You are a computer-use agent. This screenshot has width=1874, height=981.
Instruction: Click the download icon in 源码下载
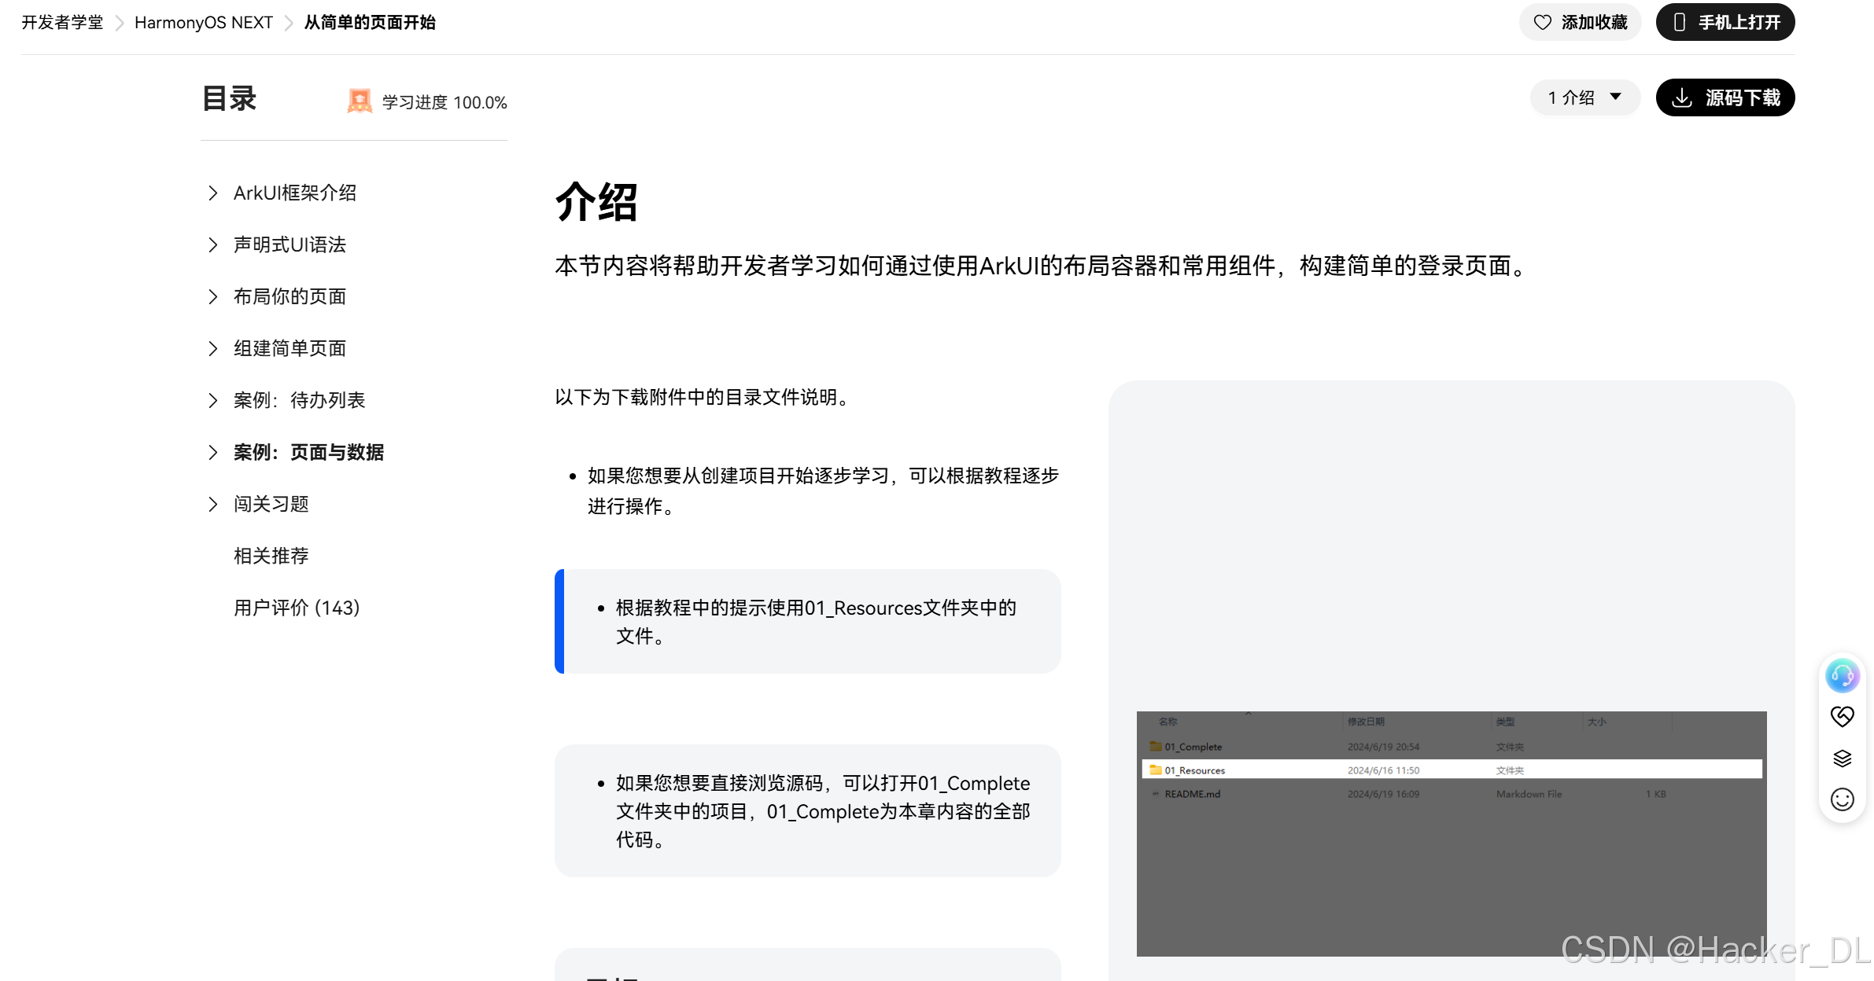(1682, 98)
